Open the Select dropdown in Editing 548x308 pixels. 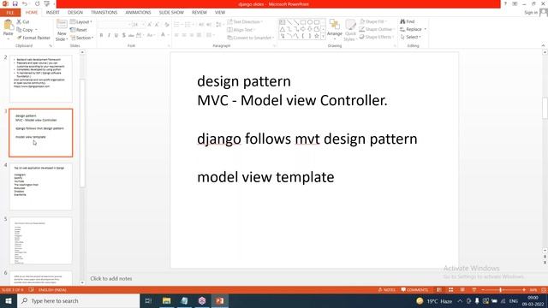tap(411, 37)
